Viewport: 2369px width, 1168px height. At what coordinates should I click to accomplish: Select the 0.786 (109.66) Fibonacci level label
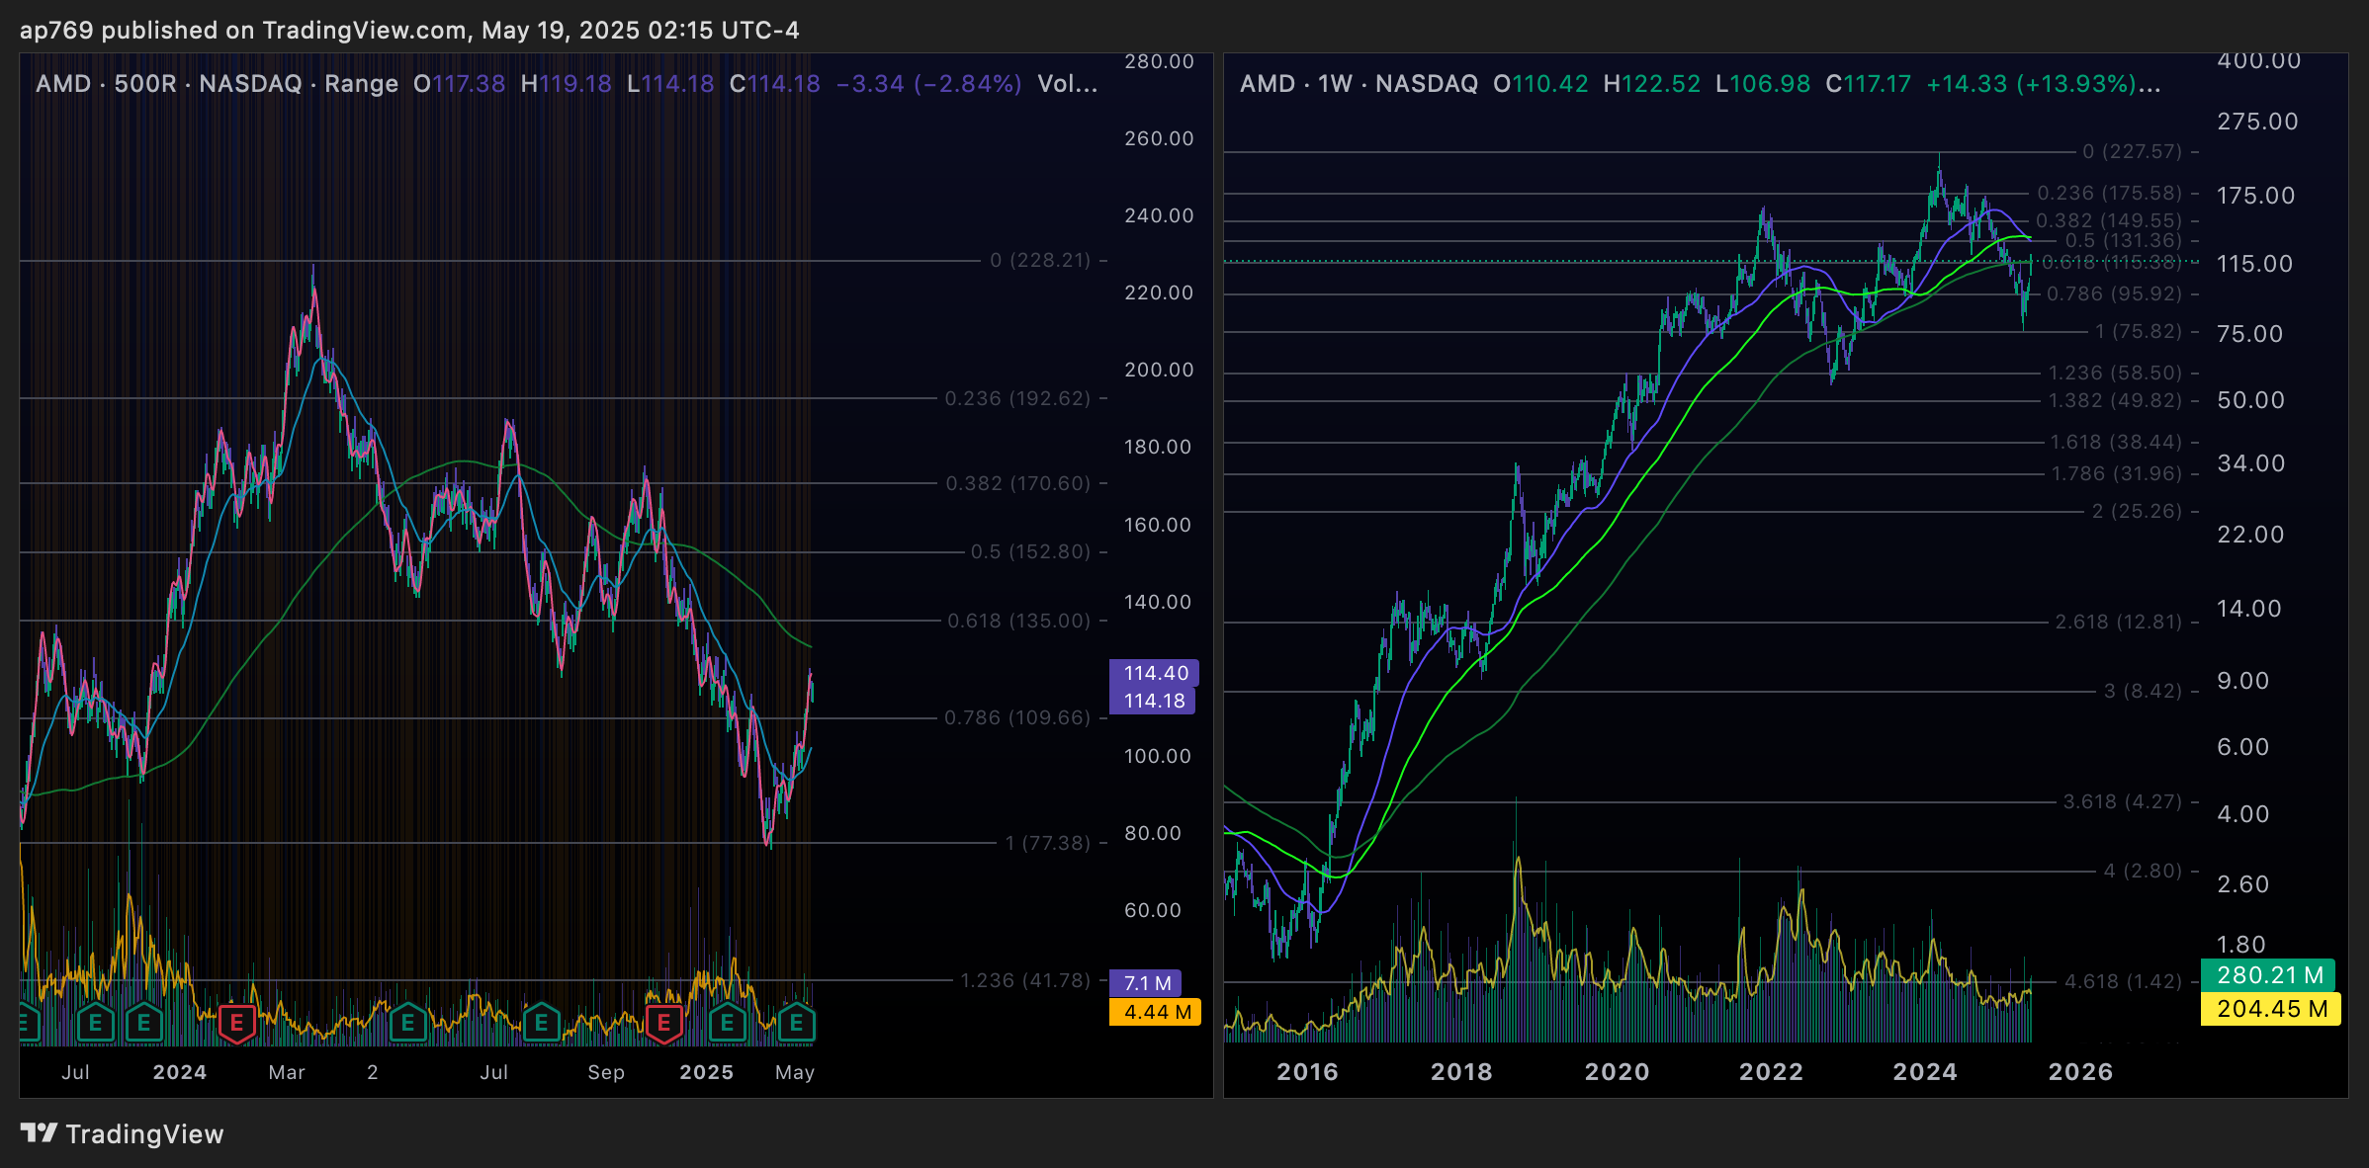pos(1017,717)
